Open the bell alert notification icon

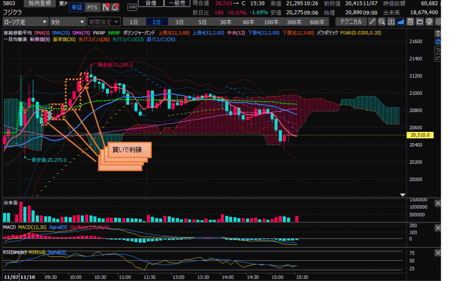(x=115, y=7)
